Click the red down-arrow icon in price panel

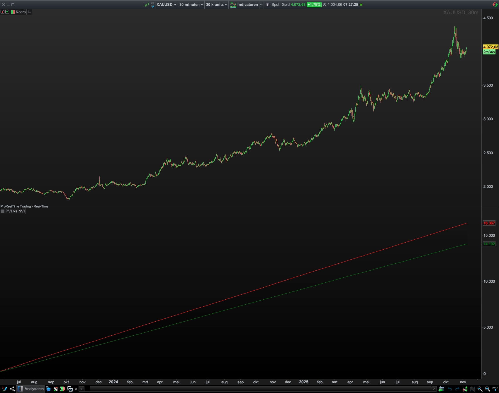2,12
